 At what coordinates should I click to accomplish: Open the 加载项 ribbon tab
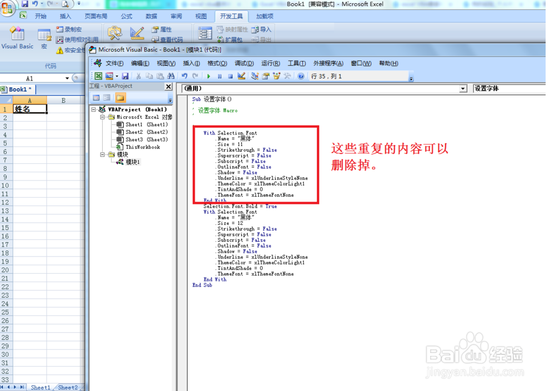pos(265,16)
